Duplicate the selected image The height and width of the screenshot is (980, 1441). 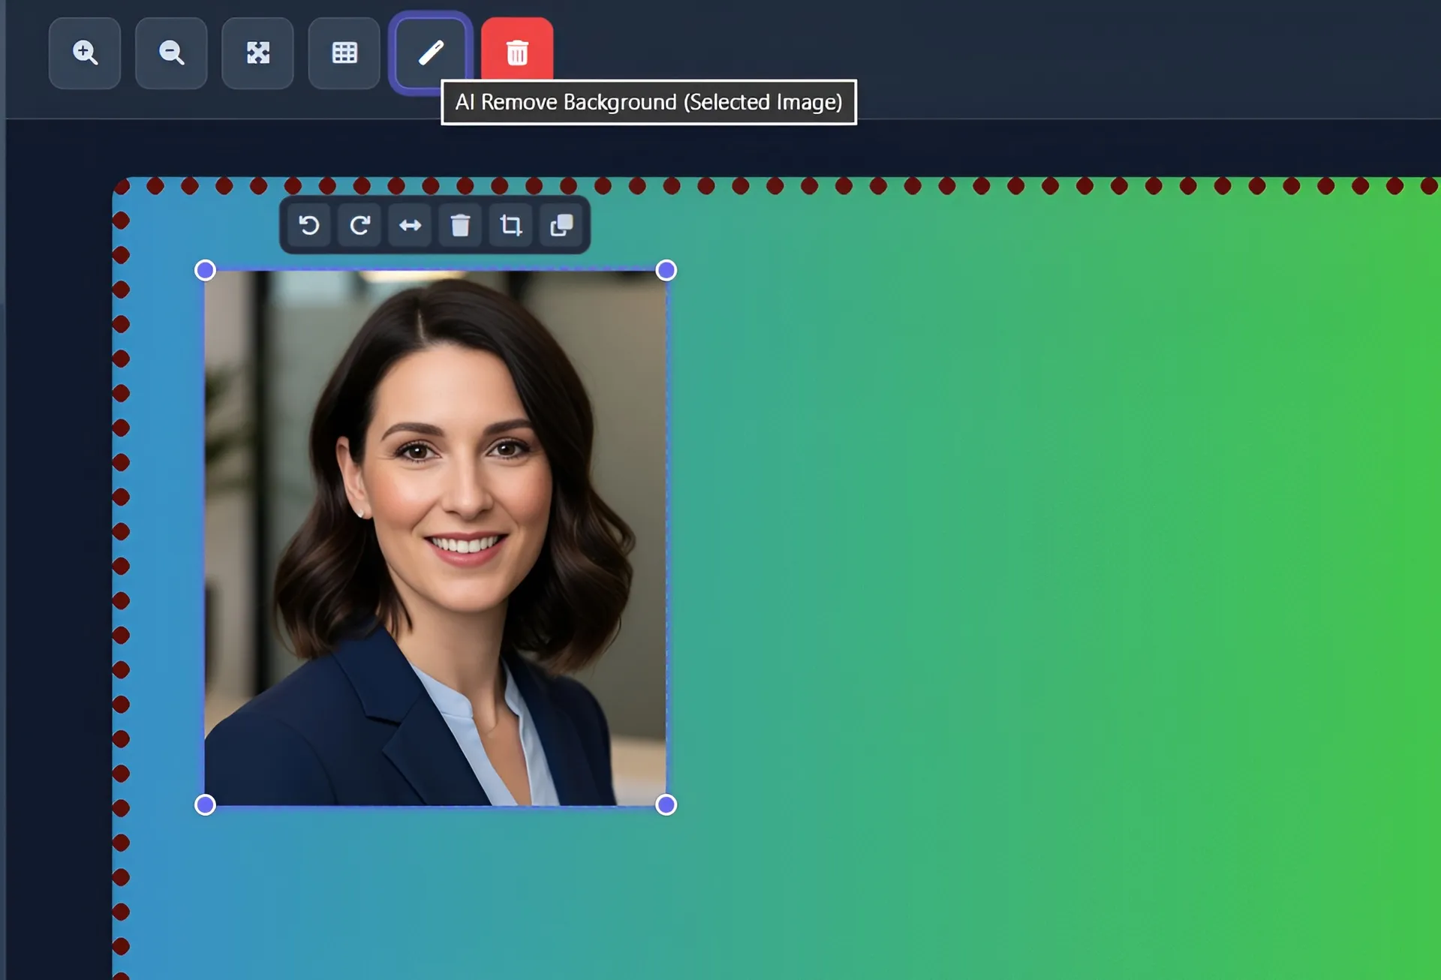561,225
